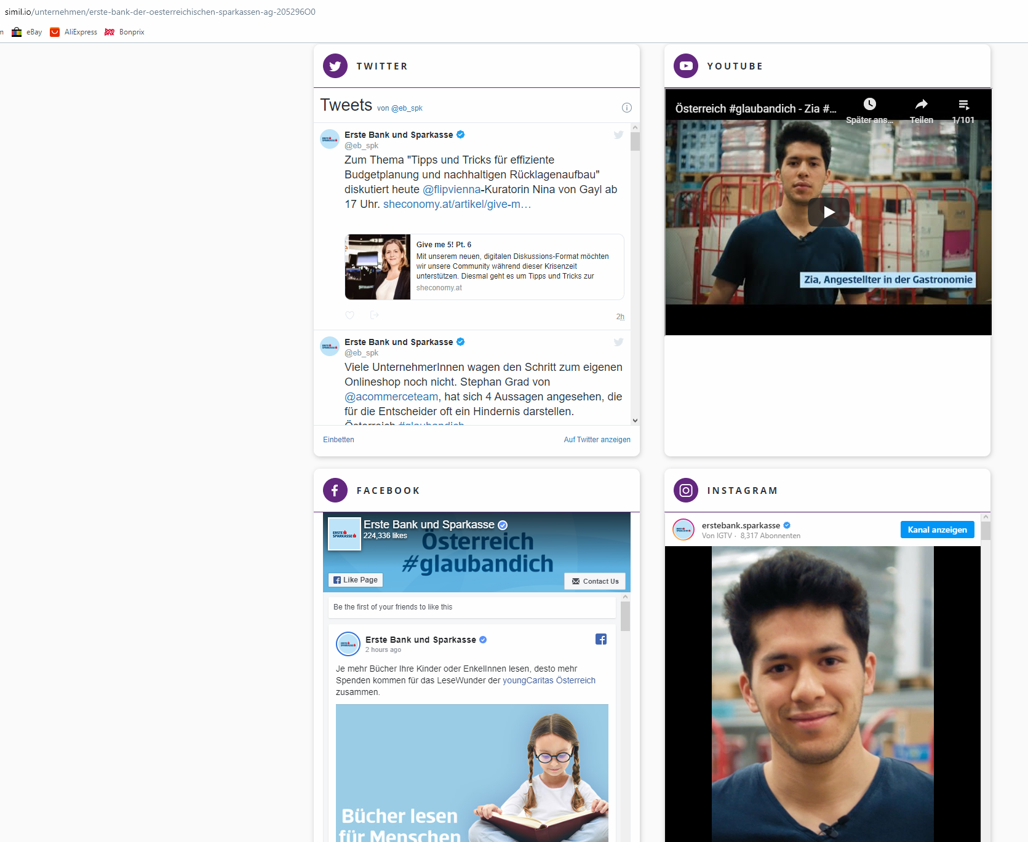Click the purple Twitter bird icon

[335, 66]
